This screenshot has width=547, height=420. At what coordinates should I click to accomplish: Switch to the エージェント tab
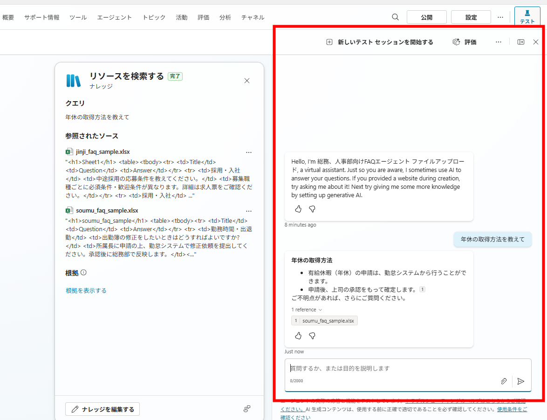point(115,17)
